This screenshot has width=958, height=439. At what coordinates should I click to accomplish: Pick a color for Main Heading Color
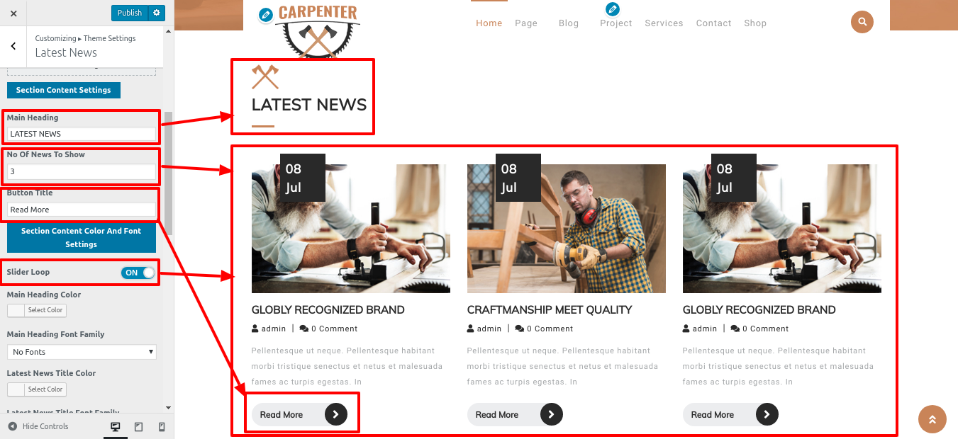[x=37, y=310]
